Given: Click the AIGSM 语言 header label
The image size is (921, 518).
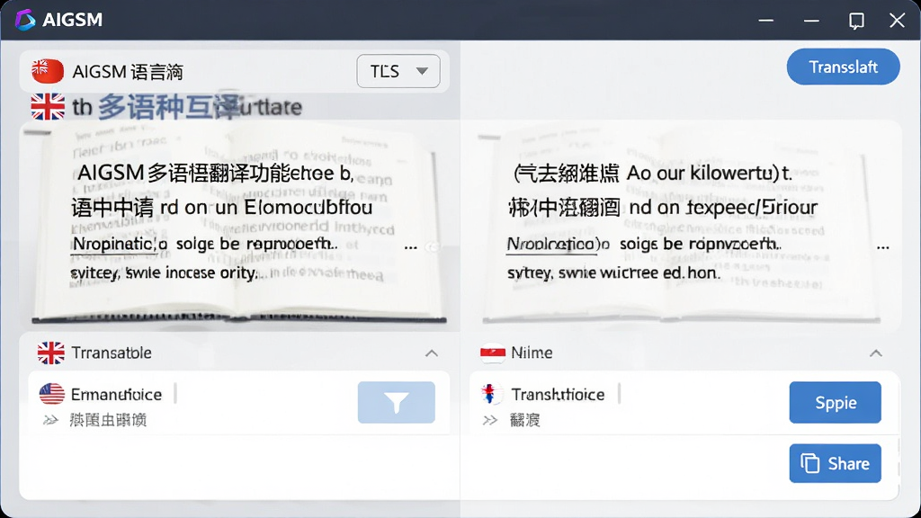Looking at the screenshot, I should (128, 72).
